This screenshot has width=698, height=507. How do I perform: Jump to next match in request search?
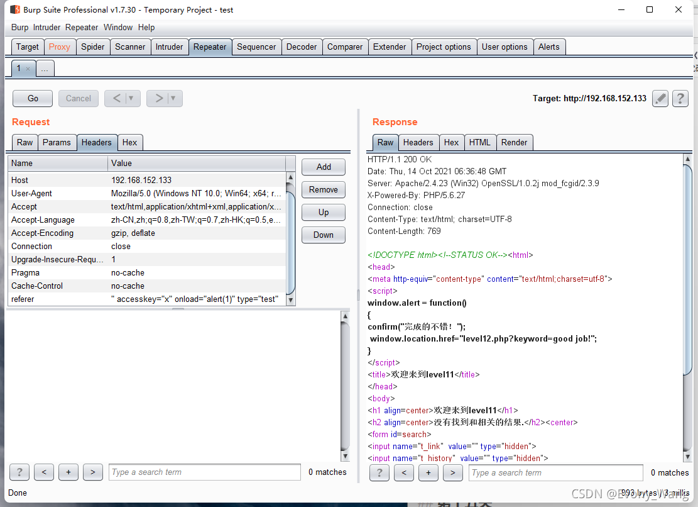[x=92, y=472]
